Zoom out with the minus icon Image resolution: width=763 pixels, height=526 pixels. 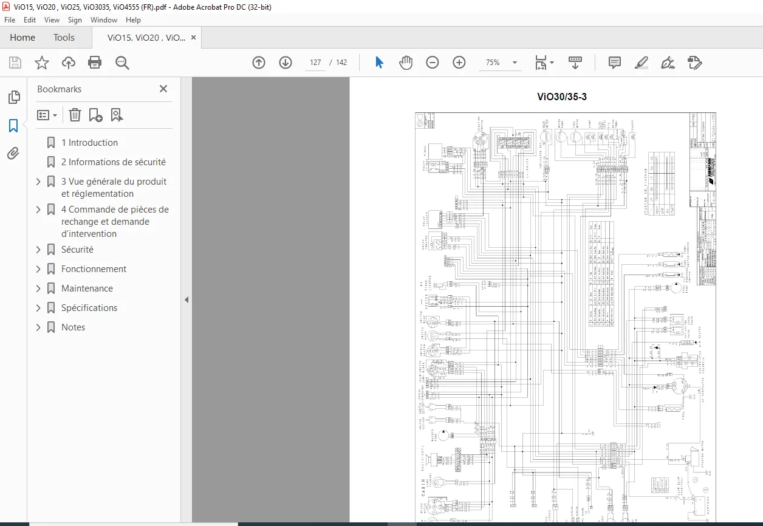click(x=433, y=63)
